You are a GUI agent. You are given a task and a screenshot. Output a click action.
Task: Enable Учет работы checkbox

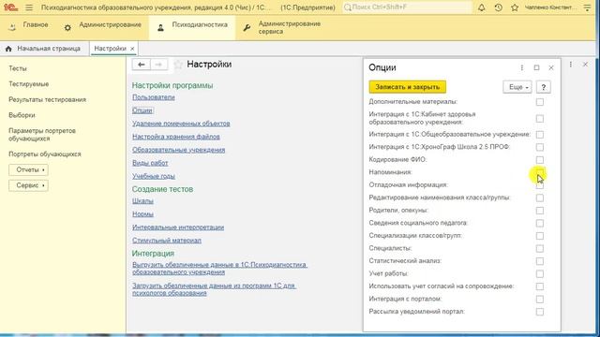[x=540, y=274]
